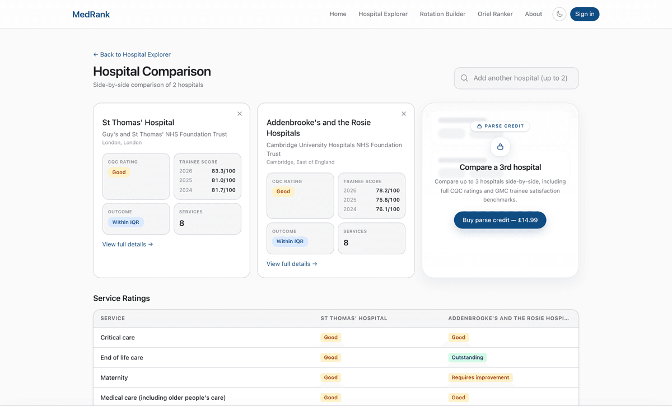Click St Thomas' Within IQR outcome badge
The width and height of the screenshot is (672, 420).
pyautogui.click(x=125, y=222)
